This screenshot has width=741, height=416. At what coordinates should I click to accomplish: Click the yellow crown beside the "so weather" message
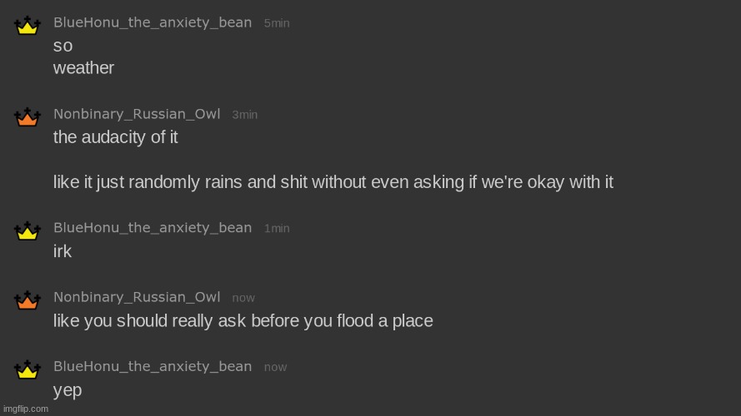(28, 26)
